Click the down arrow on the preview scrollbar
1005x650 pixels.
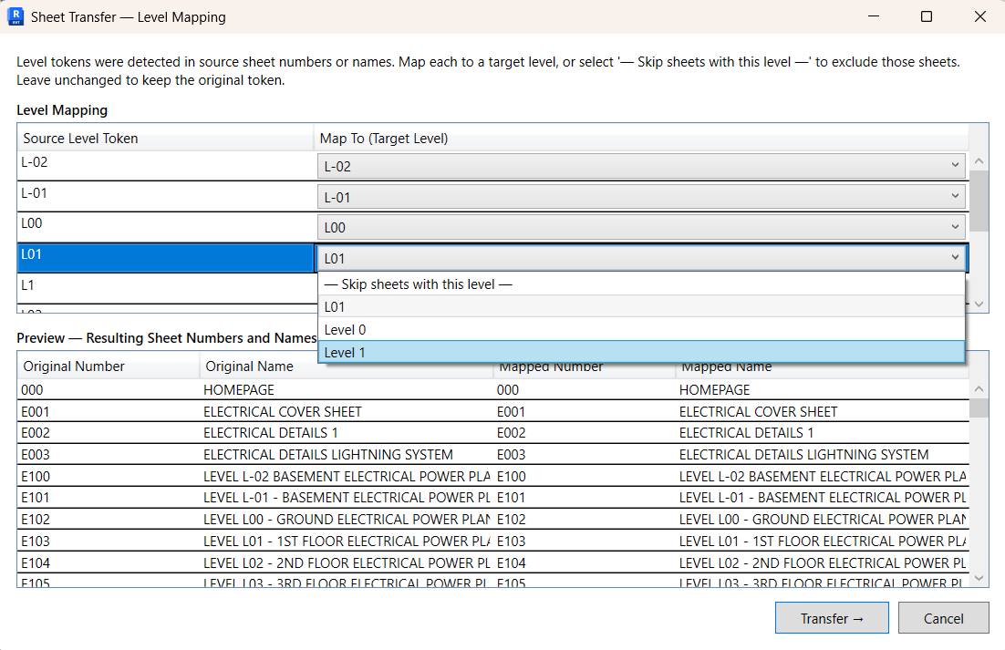[x=979, y=578]
